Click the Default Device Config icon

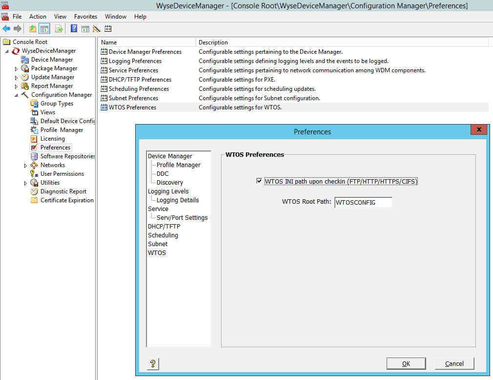[x=34, y=121]
